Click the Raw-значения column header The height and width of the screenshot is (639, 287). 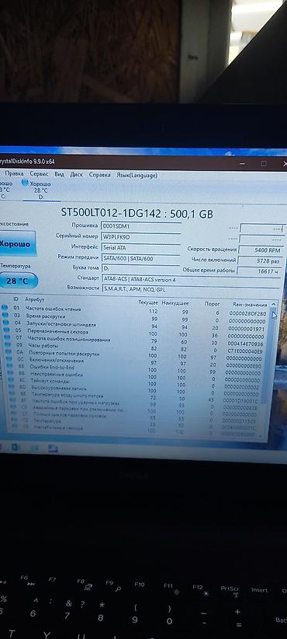250,305
